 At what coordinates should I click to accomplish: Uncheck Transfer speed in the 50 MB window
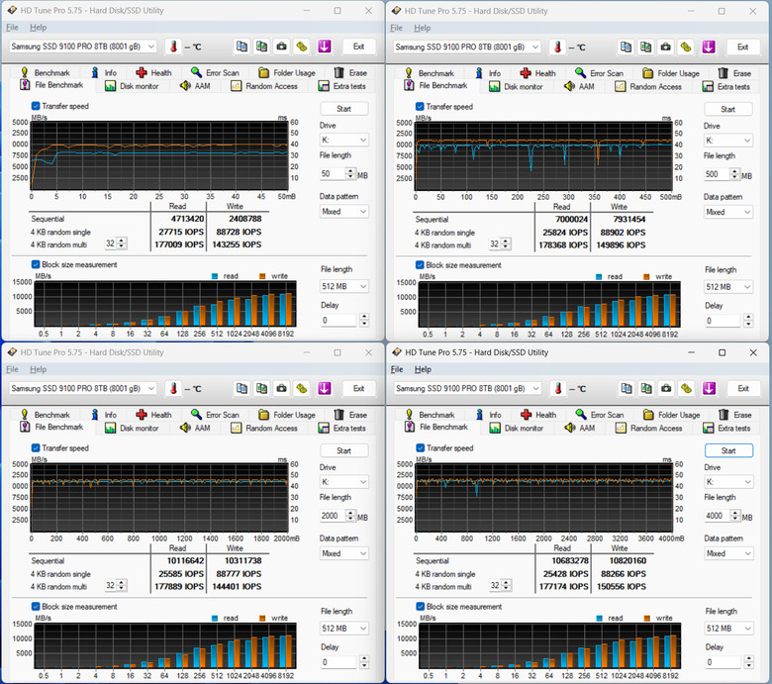click(36, 106)
